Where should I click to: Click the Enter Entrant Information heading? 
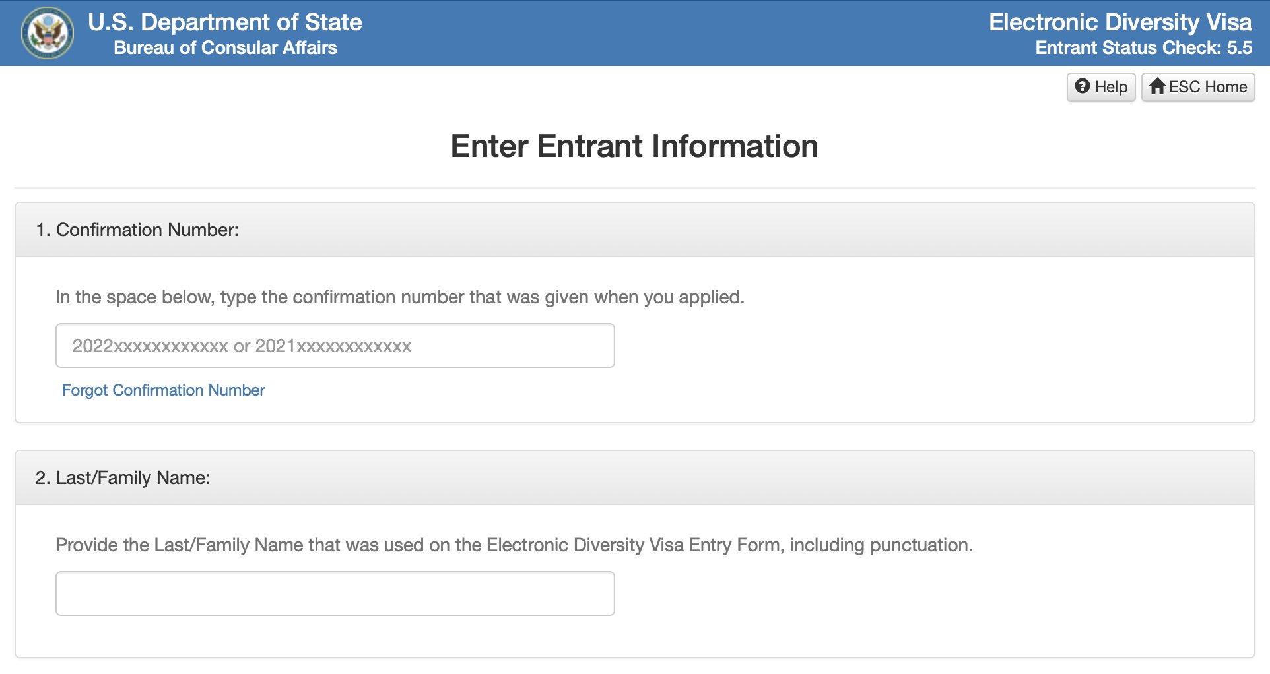click(x=634, y=146)
